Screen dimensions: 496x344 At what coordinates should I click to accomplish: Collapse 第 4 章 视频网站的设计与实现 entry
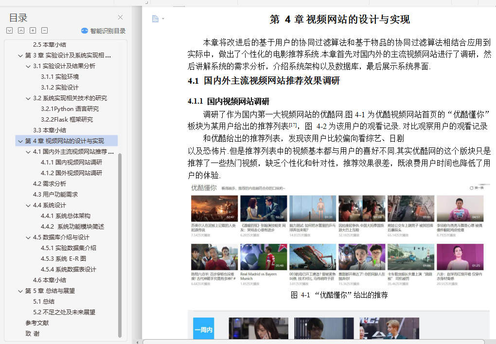click(x=20, y=141)
